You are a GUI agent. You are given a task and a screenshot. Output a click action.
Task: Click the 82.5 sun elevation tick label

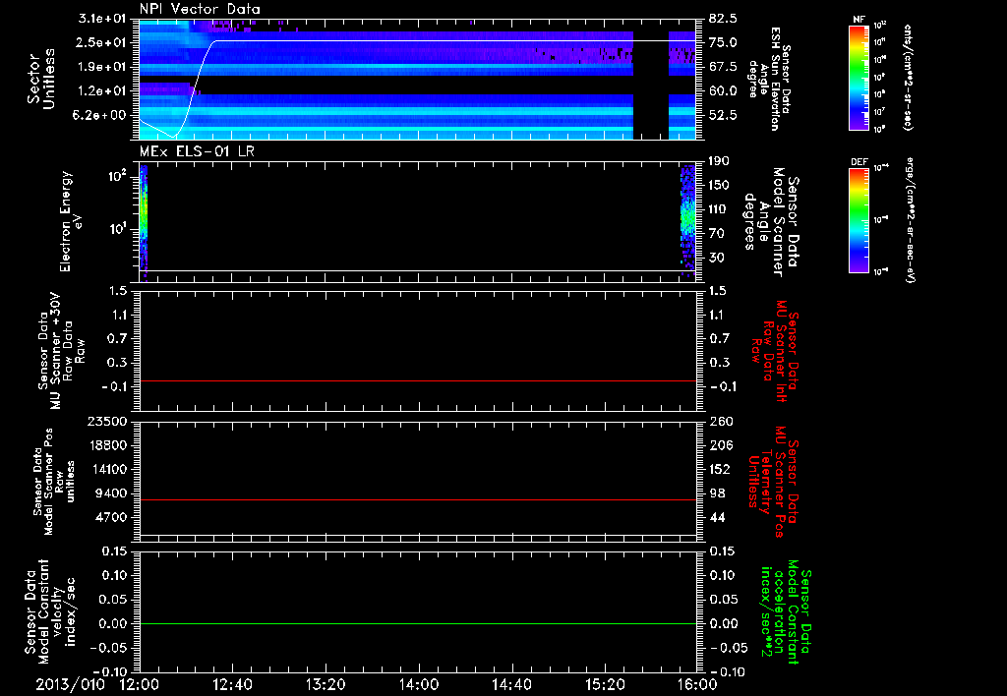(x=723, y=19)
